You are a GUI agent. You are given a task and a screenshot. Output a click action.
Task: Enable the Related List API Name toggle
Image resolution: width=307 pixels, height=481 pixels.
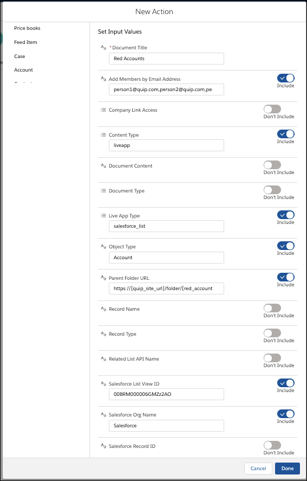point(272,358)
